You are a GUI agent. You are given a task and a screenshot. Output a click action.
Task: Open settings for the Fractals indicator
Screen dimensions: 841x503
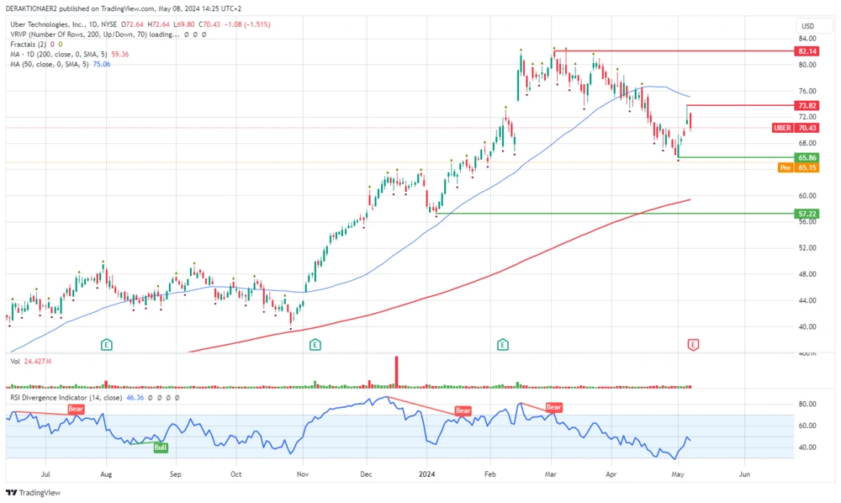80,44
